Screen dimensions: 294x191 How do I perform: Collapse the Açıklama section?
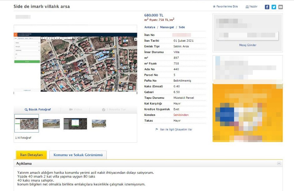pyautogui.click(x=279, y=164)
